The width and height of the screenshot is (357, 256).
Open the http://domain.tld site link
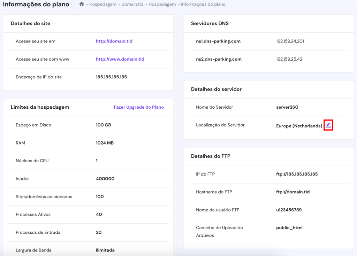coord(114,41)
